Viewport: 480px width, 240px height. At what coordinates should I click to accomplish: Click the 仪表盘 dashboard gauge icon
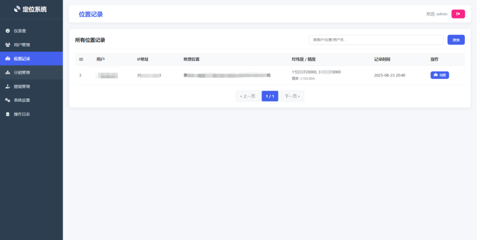[x=8, y=31]
